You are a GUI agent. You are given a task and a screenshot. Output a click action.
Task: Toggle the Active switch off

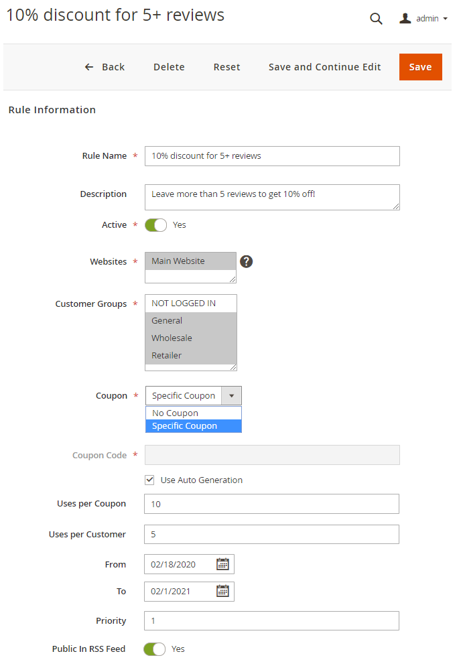(x=155, y=225)
